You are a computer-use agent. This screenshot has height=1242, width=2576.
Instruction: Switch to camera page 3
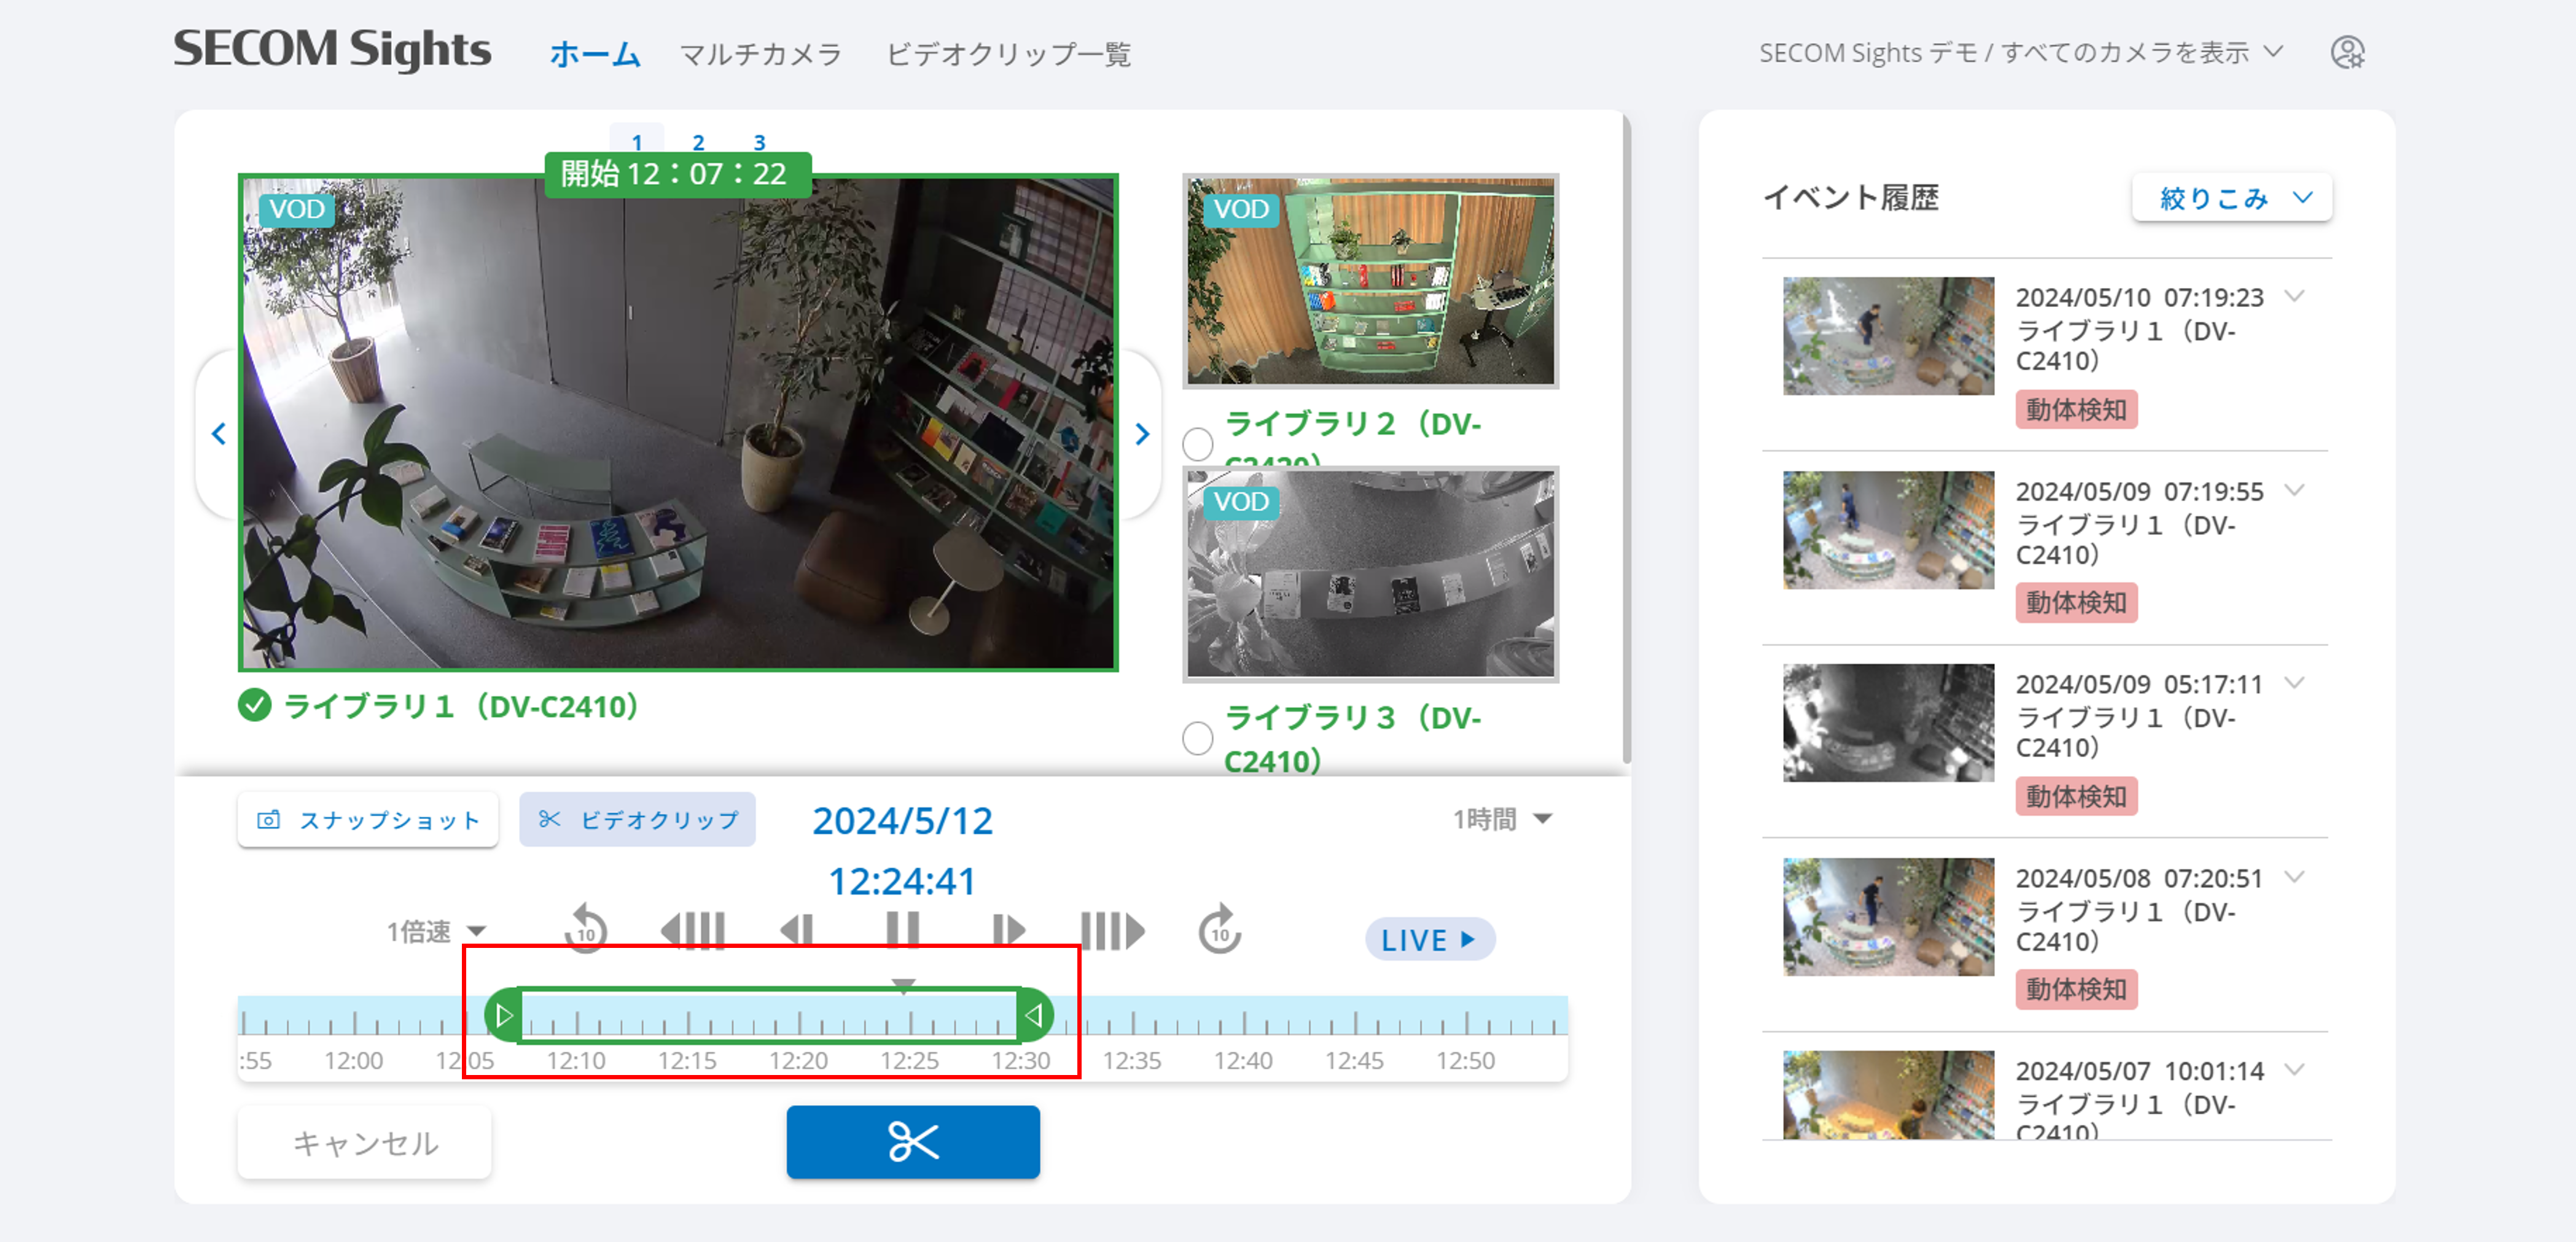click(x=759, y=141)
